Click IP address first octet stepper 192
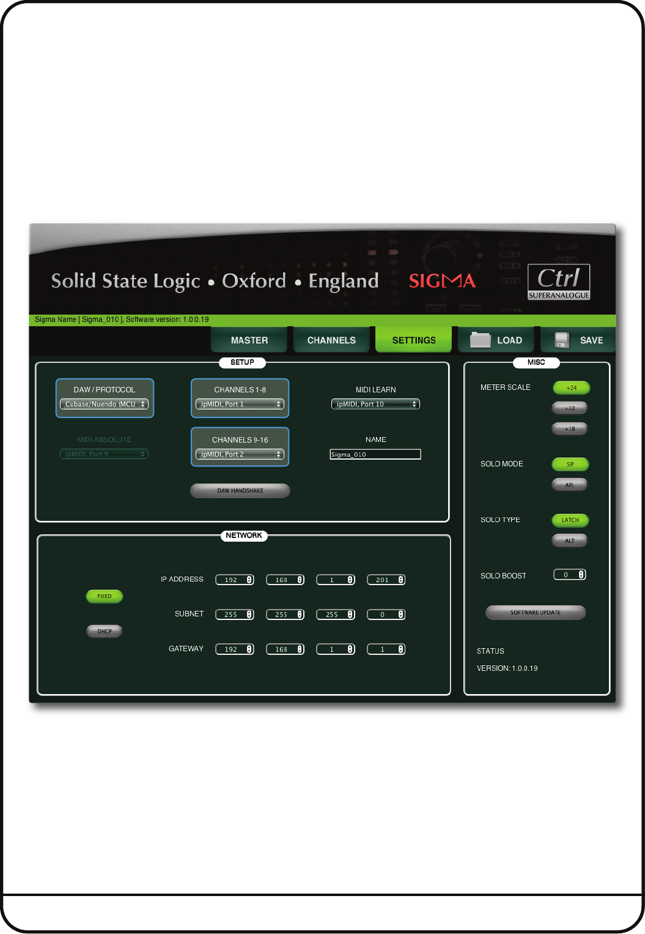Screen dimensions: 645x934 pos(235,580)
